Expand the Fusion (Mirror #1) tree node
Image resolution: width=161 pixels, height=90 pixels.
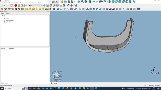tap(3, 20)
